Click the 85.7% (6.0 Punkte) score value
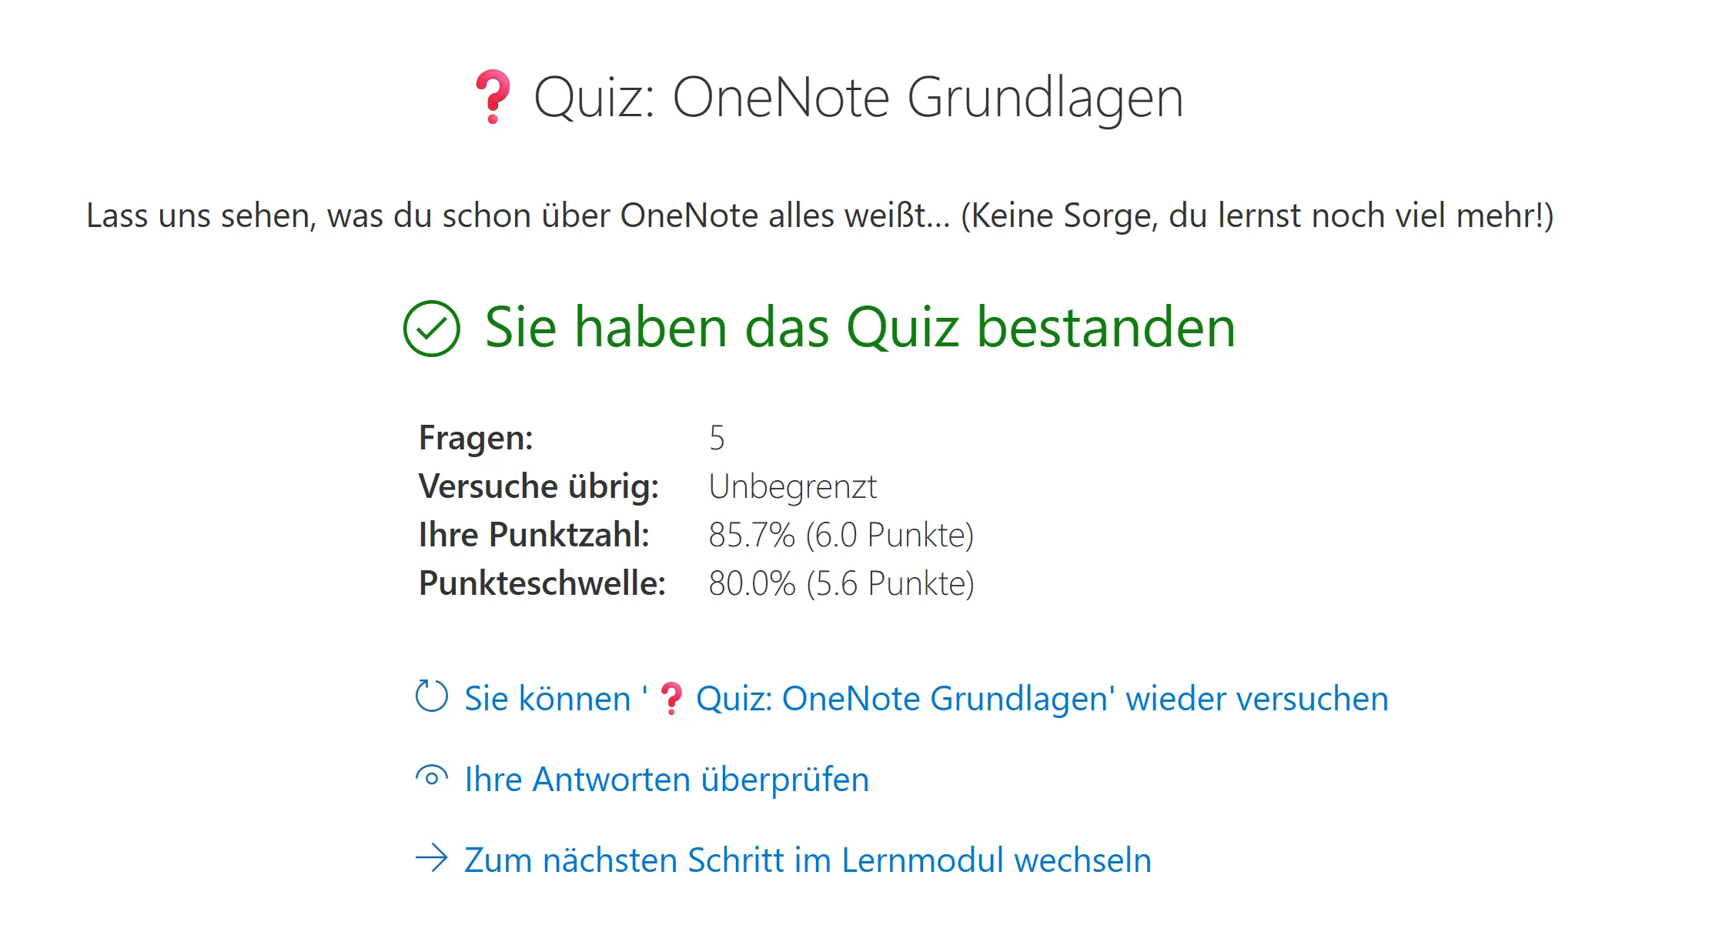This screenshot has height=925, width=1719. [841, 535]
